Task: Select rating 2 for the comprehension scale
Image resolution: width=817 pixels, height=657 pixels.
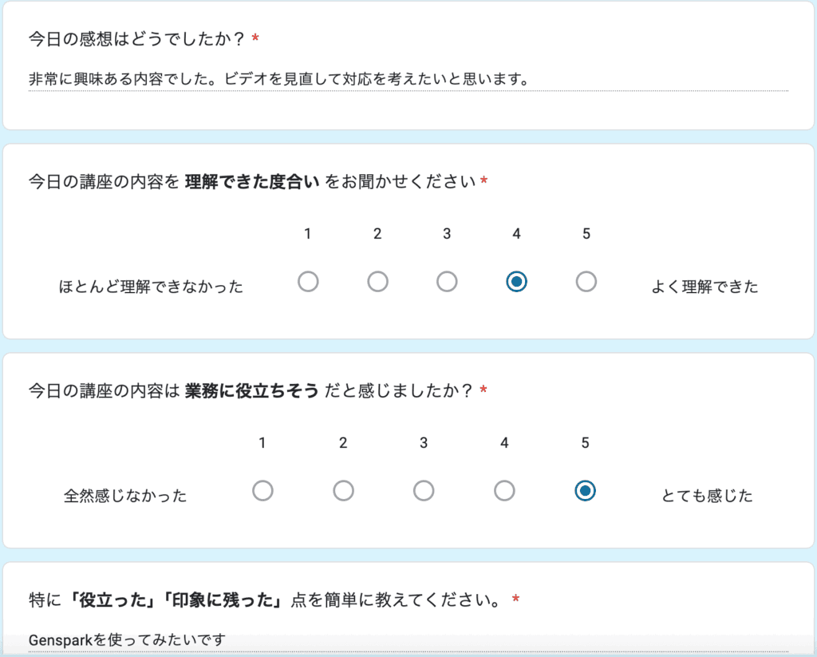Action: (377, 281)
